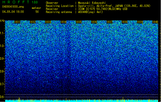Click the 1833 time marker

(48, 22)
